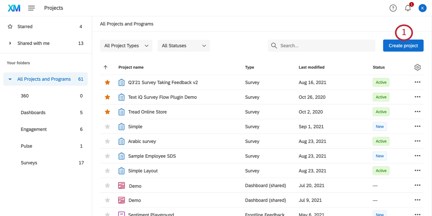Viewport: 432px width, 216px height.
Task: Open more options for Arabic survey row
Action: (417, 141)
